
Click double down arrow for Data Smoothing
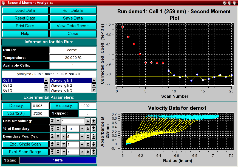[52, 121]
